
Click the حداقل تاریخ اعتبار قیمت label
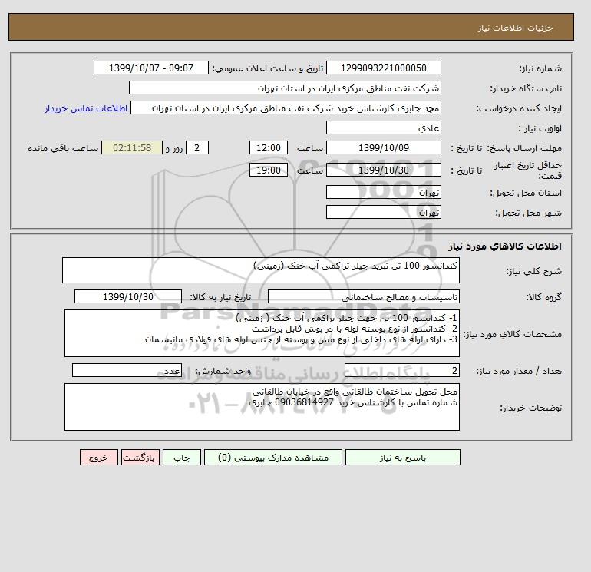[528, 170]
